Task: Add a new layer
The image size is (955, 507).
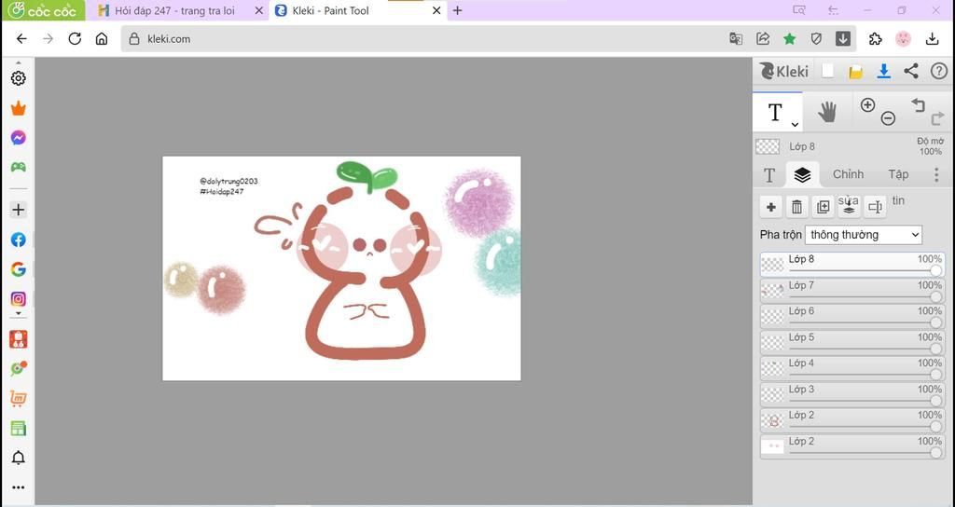Action: pos(770,207)
